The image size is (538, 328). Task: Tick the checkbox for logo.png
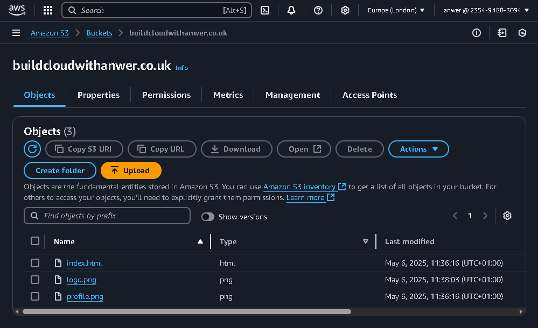pyautogui.click(x=35, y=280)
